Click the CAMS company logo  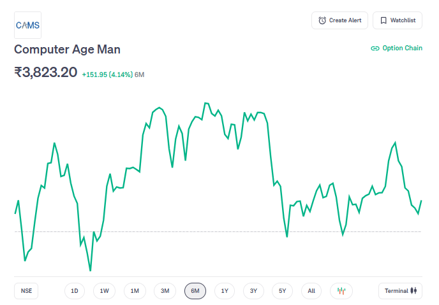pos(27,25)
